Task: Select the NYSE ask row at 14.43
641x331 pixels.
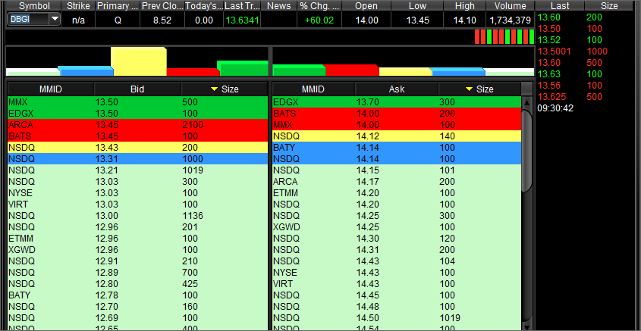Action: 397,273
